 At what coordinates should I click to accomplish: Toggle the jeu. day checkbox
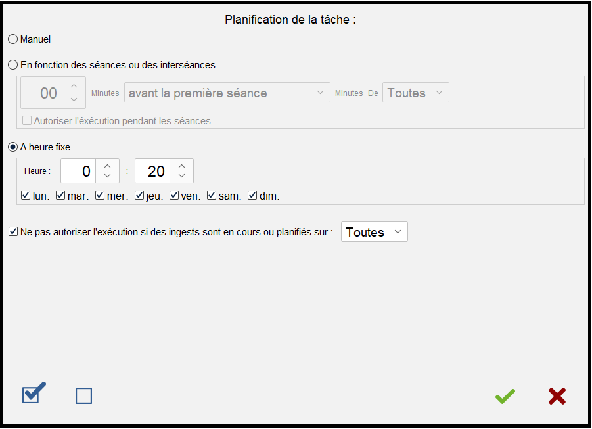(x=139, y=196)
